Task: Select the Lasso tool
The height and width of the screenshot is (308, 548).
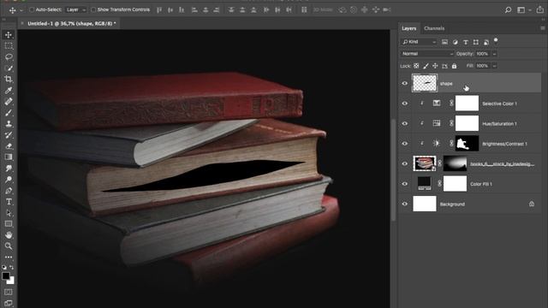Action: pos(9,57)
